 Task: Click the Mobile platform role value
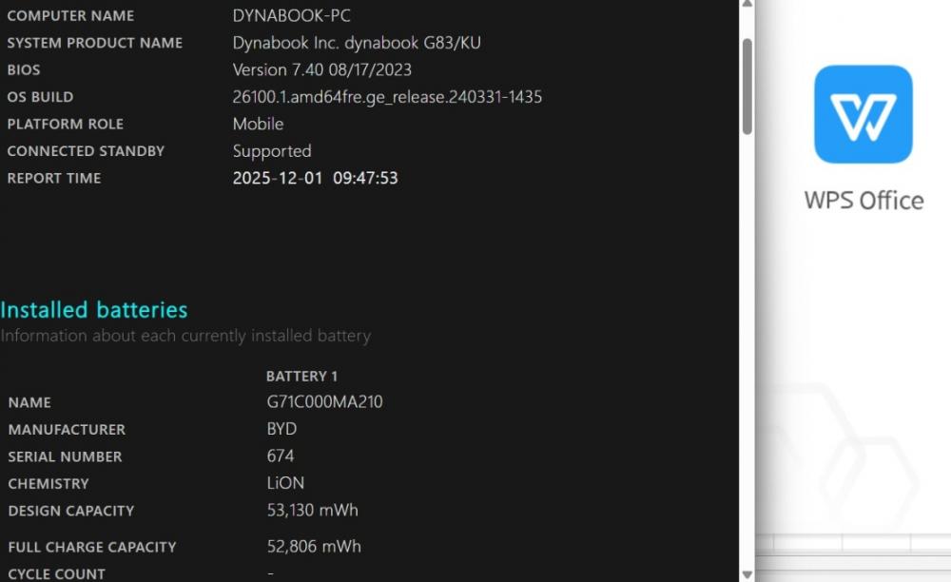[x=259, y=125]
